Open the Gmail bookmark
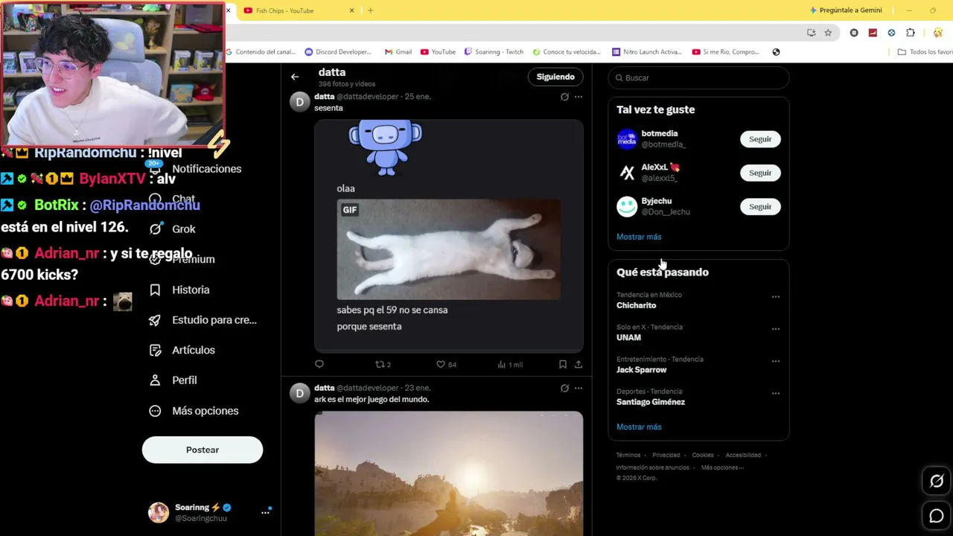 398,52
